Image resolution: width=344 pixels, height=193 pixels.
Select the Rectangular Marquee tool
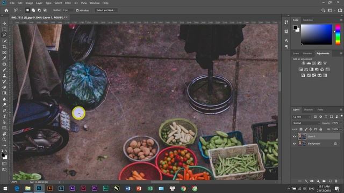tap(4, 29)
